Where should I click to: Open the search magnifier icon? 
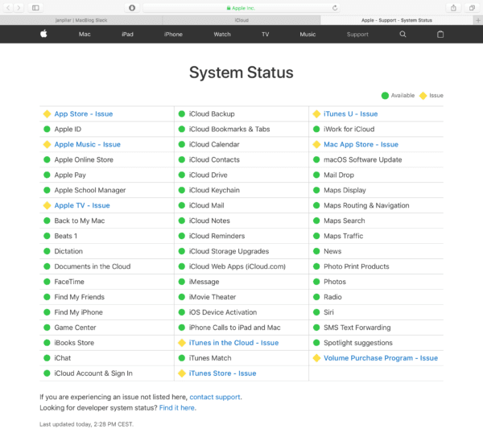coord(403,35)
